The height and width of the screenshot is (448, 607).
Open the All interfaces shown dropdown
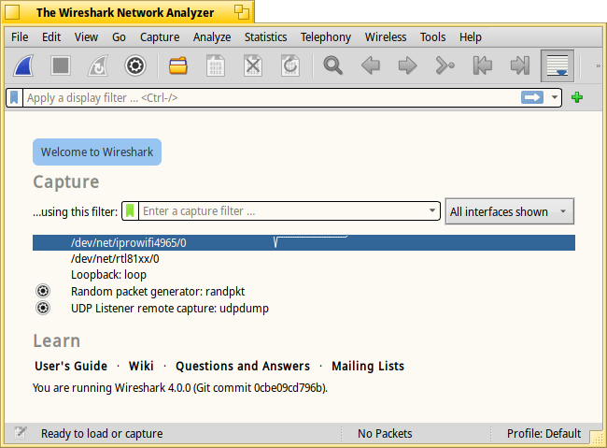510,211
